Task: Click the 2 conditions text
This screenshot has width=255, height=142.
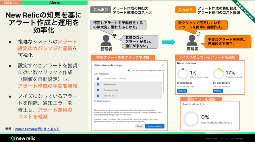Action: coord(185,83)
